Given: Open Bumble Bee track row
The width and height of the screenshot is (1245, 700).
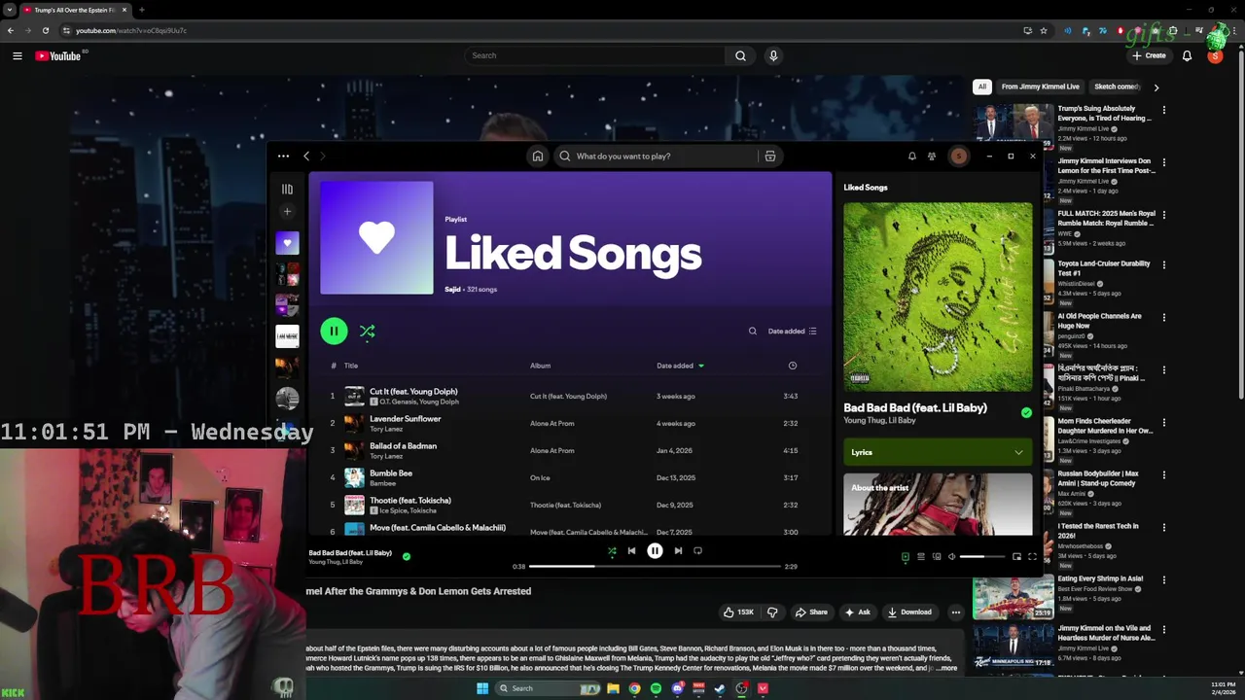Looking at the screenshot, I should click(569, 477).
